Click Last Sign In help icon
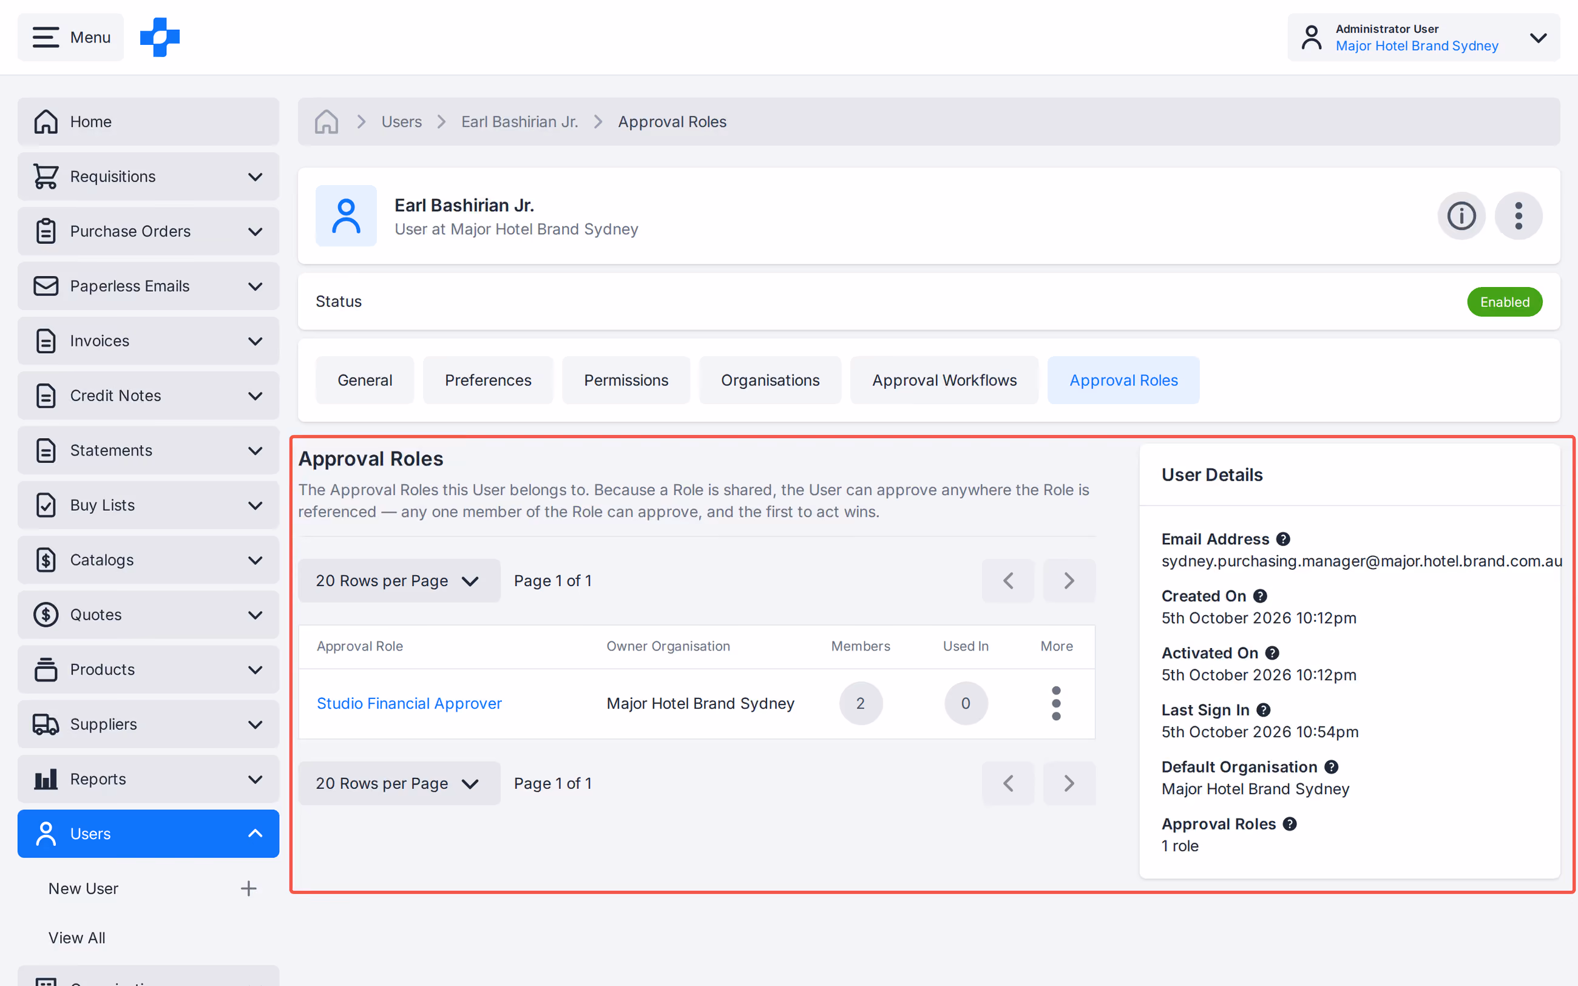The width and height of the screenshot is (1578, 986). [1264, 710]
